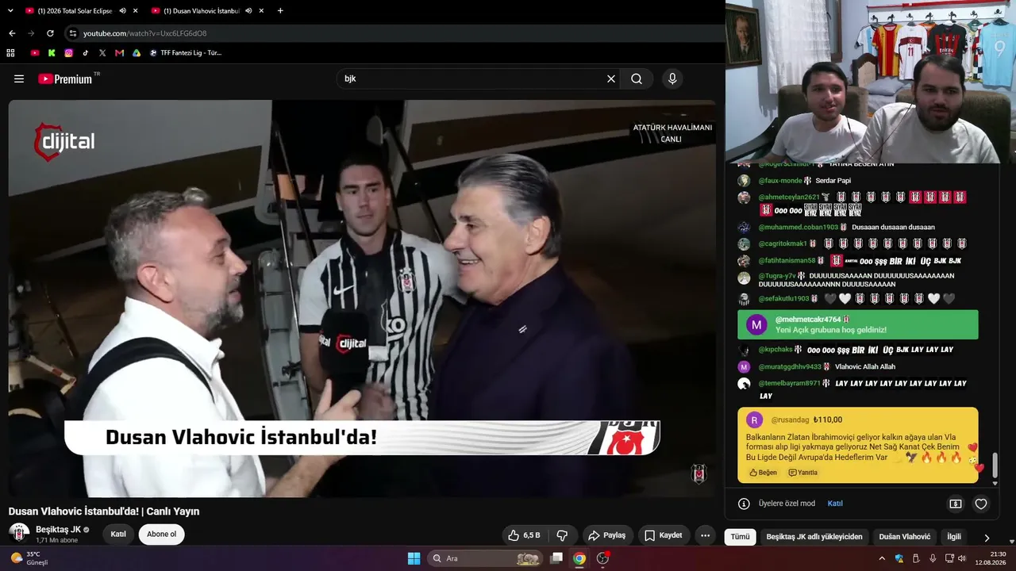Viewport: 1016px width, 571px height.
Task: Select the 'Tümü' filter chip
Action: pos(740,537)
